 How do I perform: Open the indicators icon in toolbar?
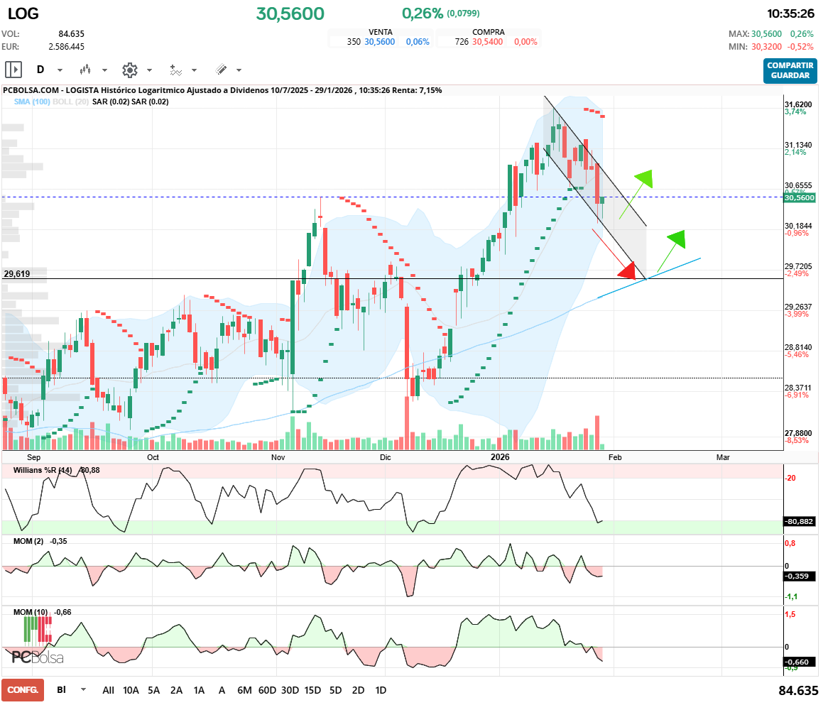point(175,70)
